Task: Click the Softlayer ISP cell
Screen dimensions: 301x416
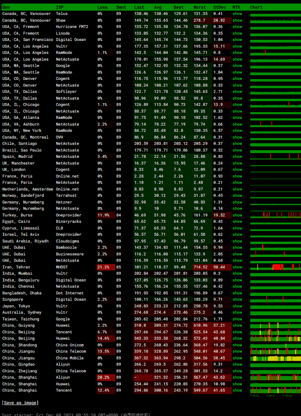Action: 66,92
